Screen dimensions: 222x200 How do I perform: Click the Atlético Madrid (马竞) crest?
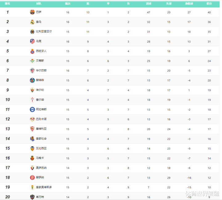coord(32,41)
